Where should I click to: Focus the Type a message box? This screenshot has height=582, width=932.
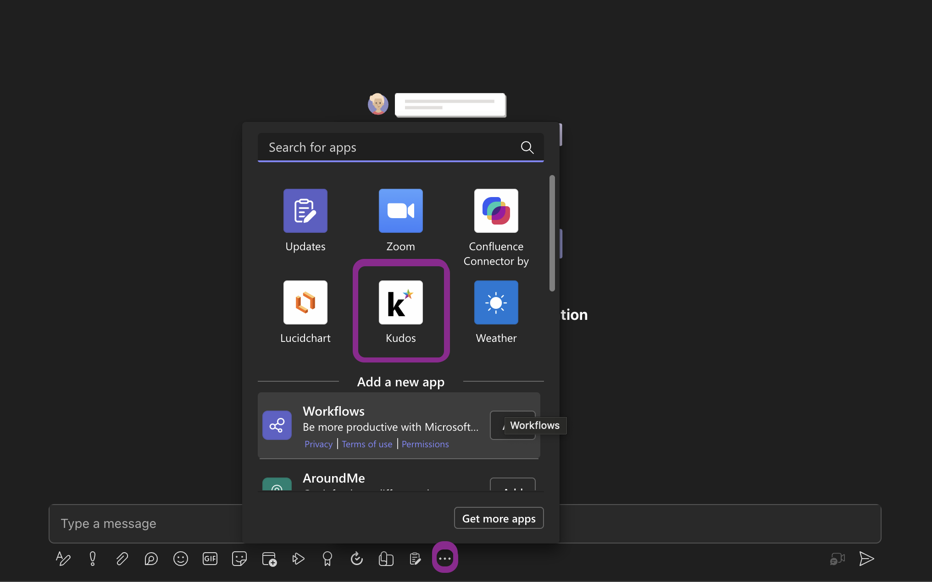click(465, 524)
